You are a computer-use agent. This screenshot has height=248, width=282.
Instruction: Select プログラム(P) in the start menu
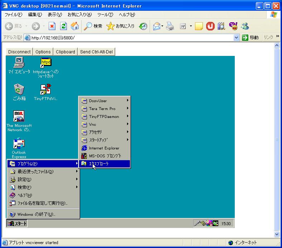(43, 164)
